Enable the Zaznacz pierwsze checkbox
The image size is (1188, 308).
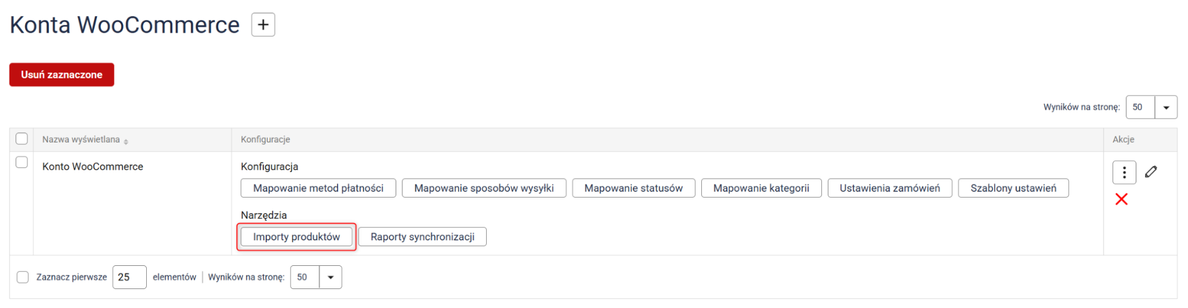[23, 277]
